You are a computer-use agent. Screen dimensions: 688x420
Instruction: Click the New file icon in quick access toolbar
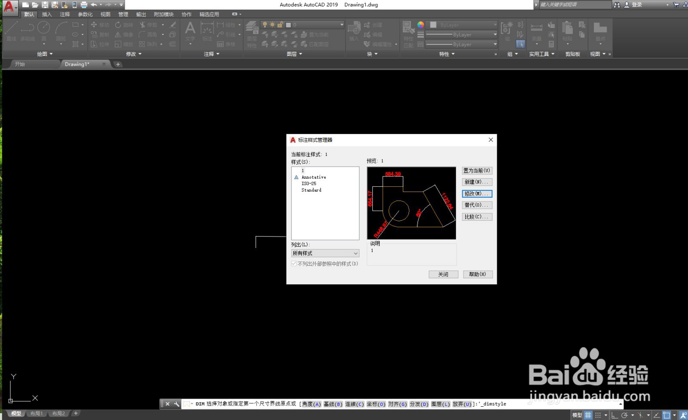click(x=25, y=5)
